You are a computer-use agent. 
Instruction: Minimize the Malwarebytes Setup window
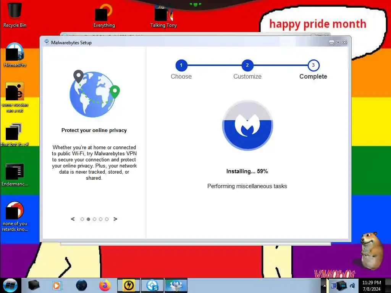pos(331,43)
